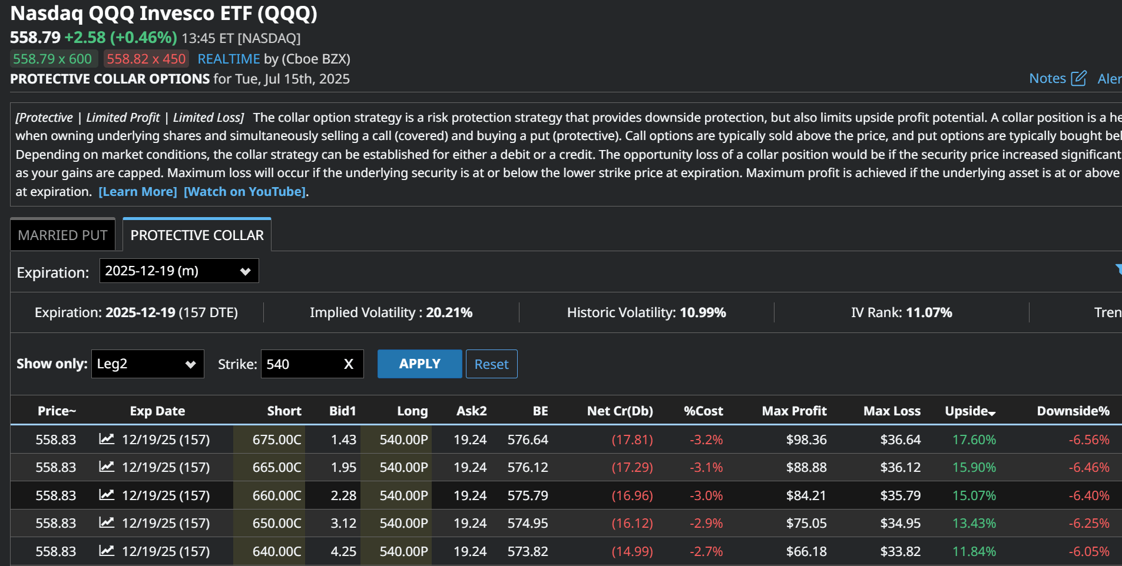
Task: Switch to the Married Put tab
Action: (x=62, y=235)
